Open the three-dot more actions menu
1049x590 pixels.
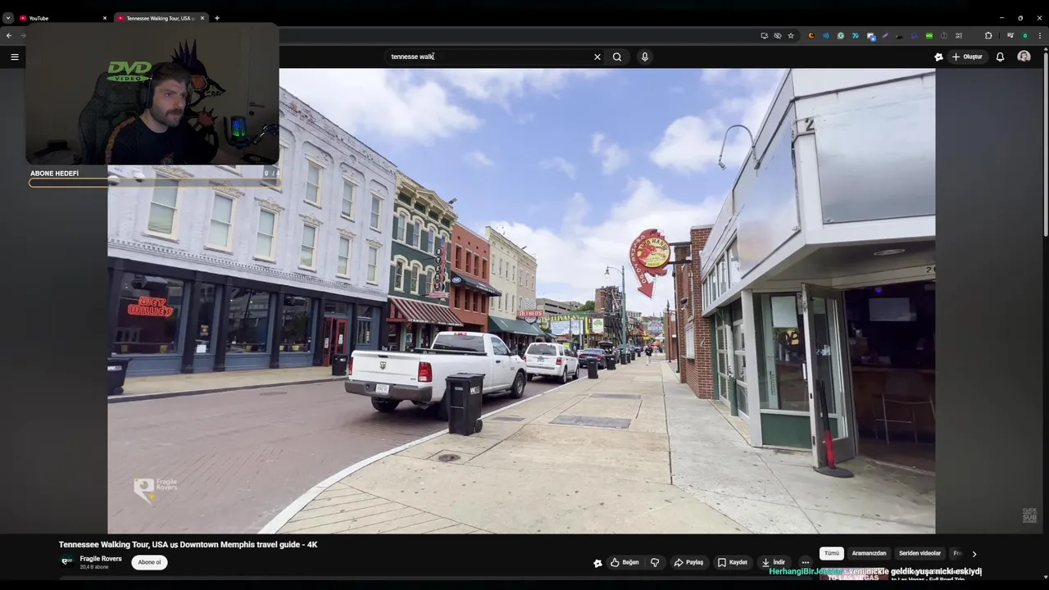click(806, 562)
